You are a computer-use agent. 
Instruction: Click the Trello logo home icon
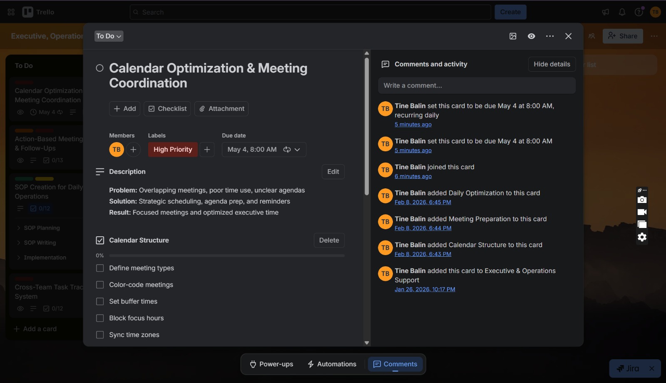coord(27,12)
